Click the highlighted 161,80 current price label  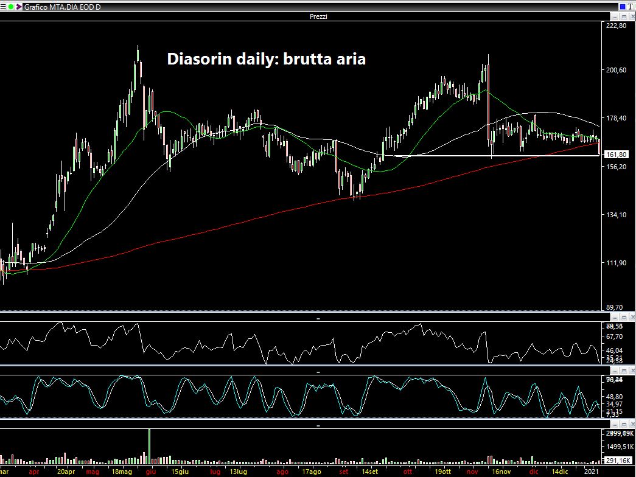pyautogui.click(x=617, y=155)
